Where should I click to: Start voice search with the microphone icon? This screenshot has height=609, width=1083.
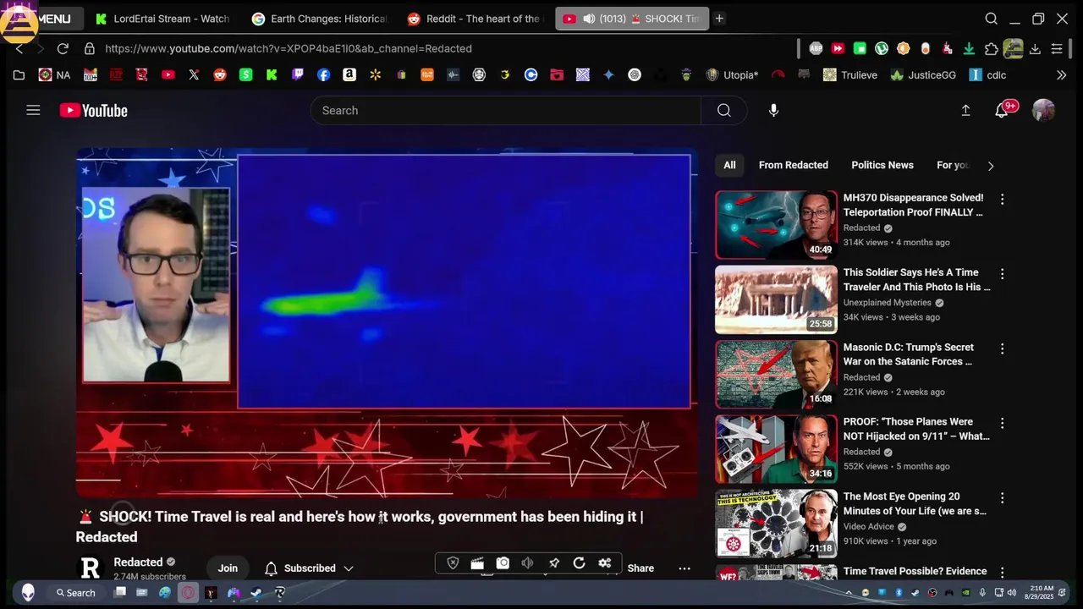[773, 110]
